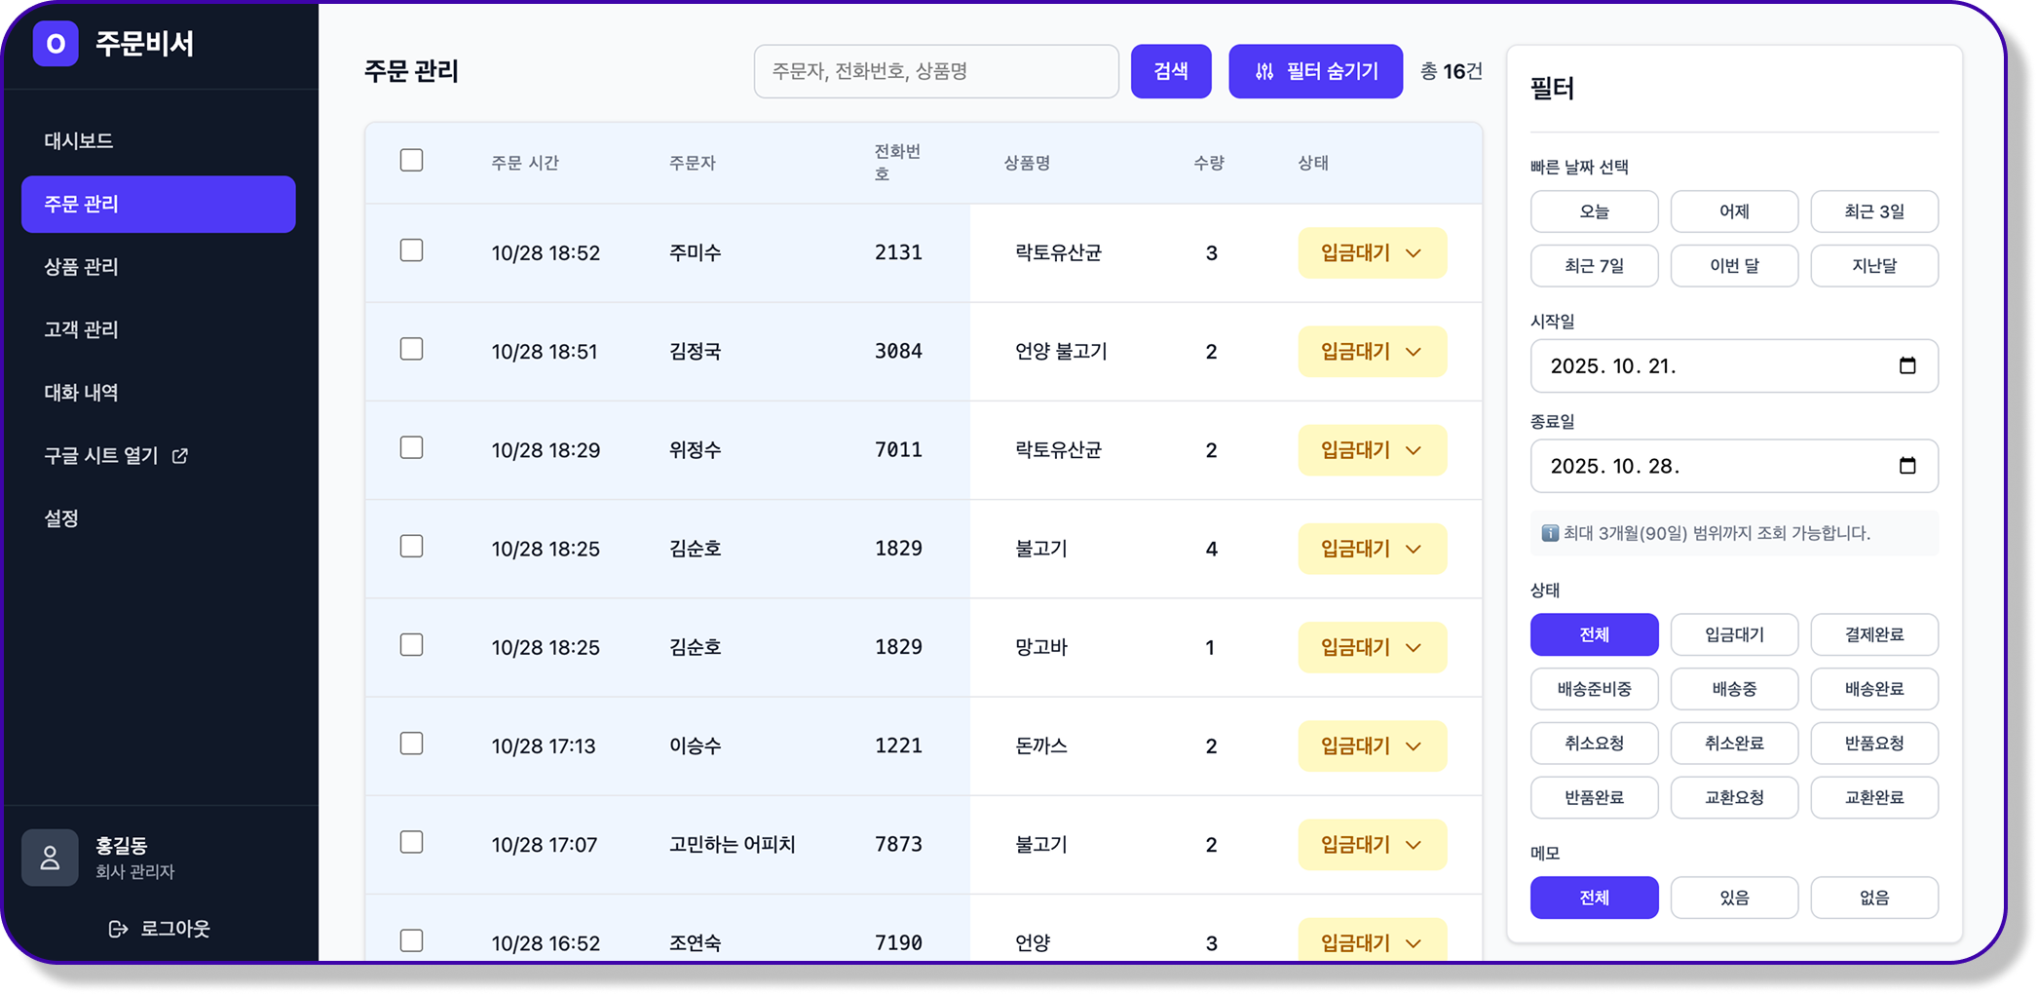2037x994 pixels.
Task: Click the info icon in the 90일 notice
Action: pos(1549,533)
